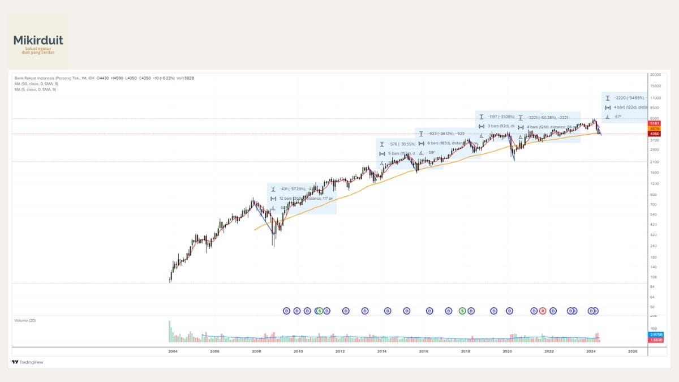This screenshot has height=382, width=679.
Task: Click the 67° angle reading
Action: [x=618, y=117]
